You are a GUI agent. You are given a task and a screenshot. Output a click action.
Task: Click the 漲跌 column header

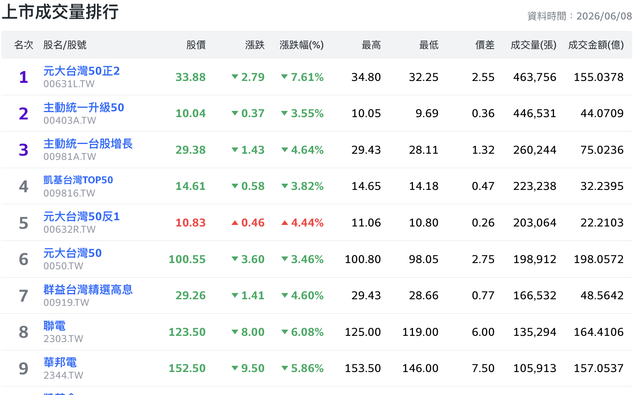pyautogui.click(x=255, y=45)
